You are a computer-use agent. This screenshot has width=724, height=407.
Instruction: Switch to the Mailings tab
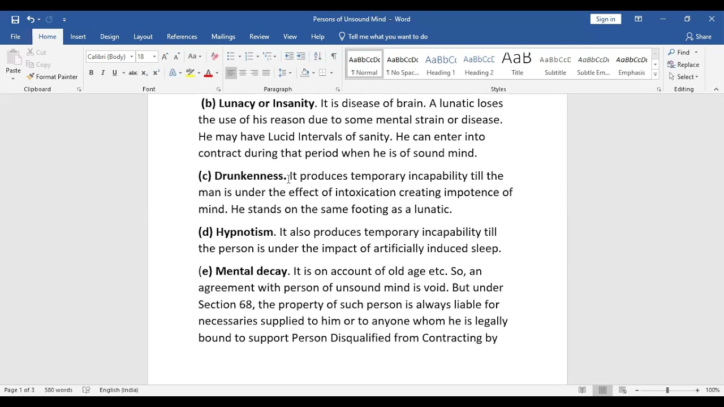[223, 37]
